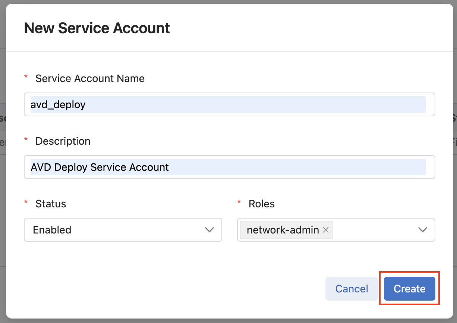Screen dimensions: 457x323
Task: Open the Status select box
Action: point(123,230)
